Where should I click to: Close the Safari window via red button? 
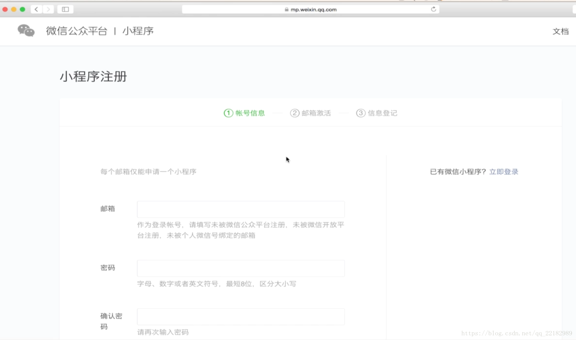pos(5,9)
